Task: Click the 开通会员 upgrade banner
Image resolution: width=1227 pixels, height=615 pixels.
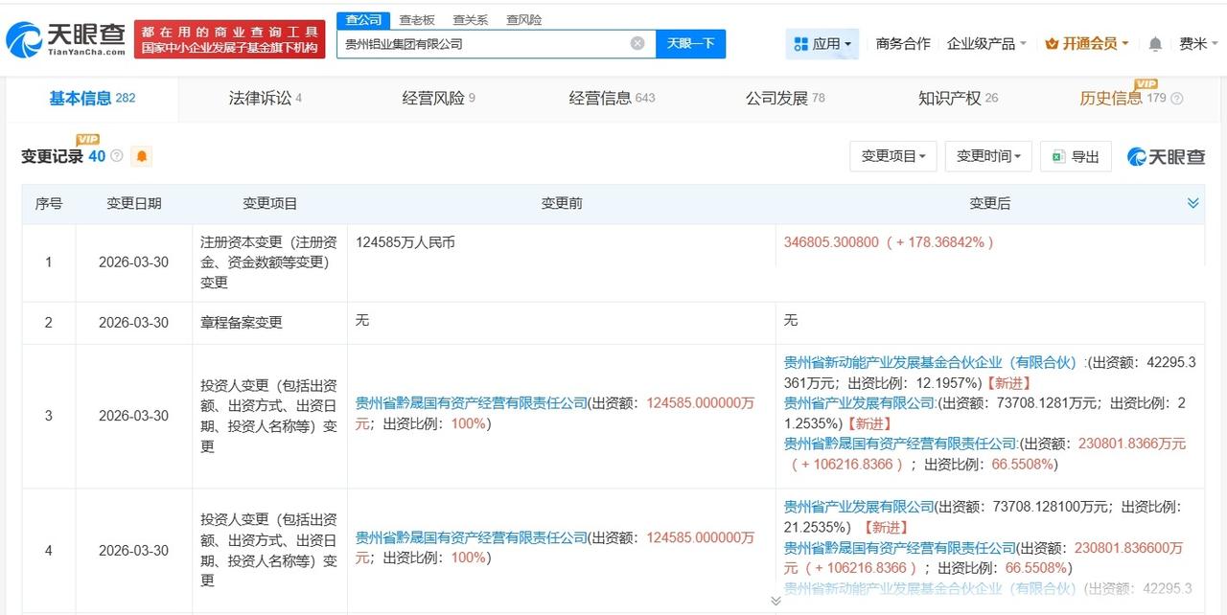Action: pyautogui.click(x=1085, y=43)
